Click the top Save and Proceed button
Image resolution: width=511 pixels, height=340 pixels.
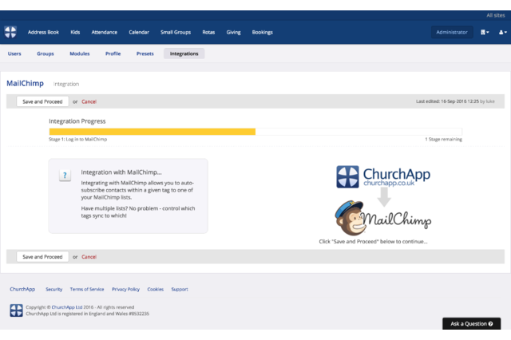pos(42,101)
